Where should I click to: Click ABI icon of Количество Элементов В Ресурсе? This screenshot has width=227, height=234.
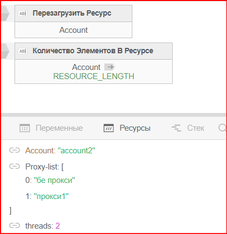[23, 51]
